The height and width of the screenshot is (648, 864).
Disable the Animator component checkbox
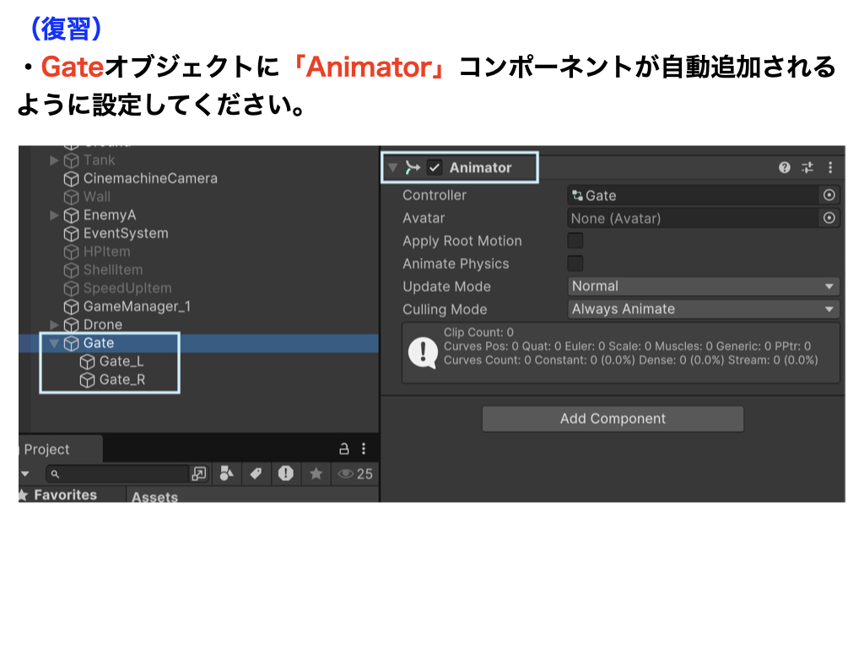[x=435, y=168]
